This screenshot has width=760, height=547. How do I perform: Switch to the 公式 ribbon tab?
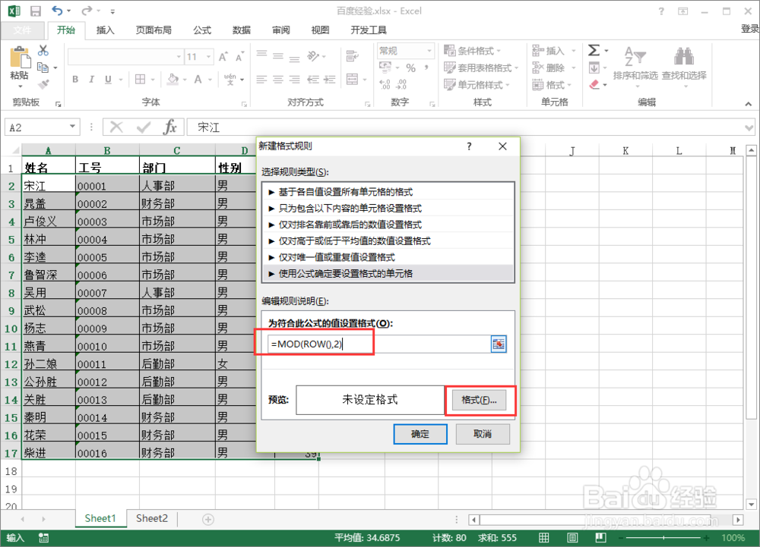(201, 30)
